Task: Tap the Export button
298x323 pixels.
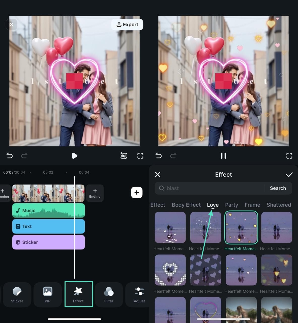Action: click(127, 24)
